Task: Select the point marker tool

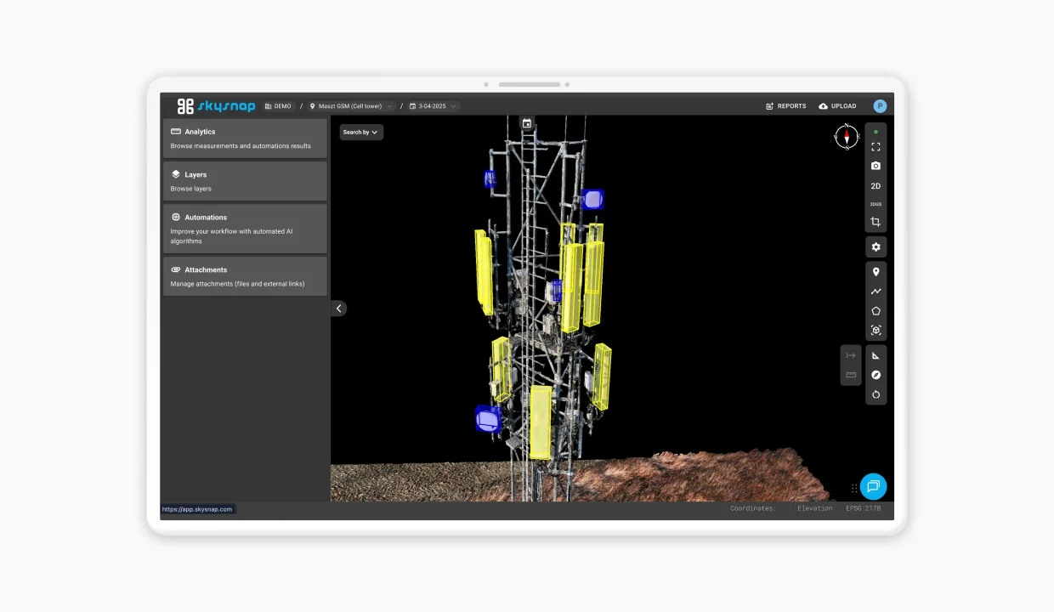Action: click(875, 272)
